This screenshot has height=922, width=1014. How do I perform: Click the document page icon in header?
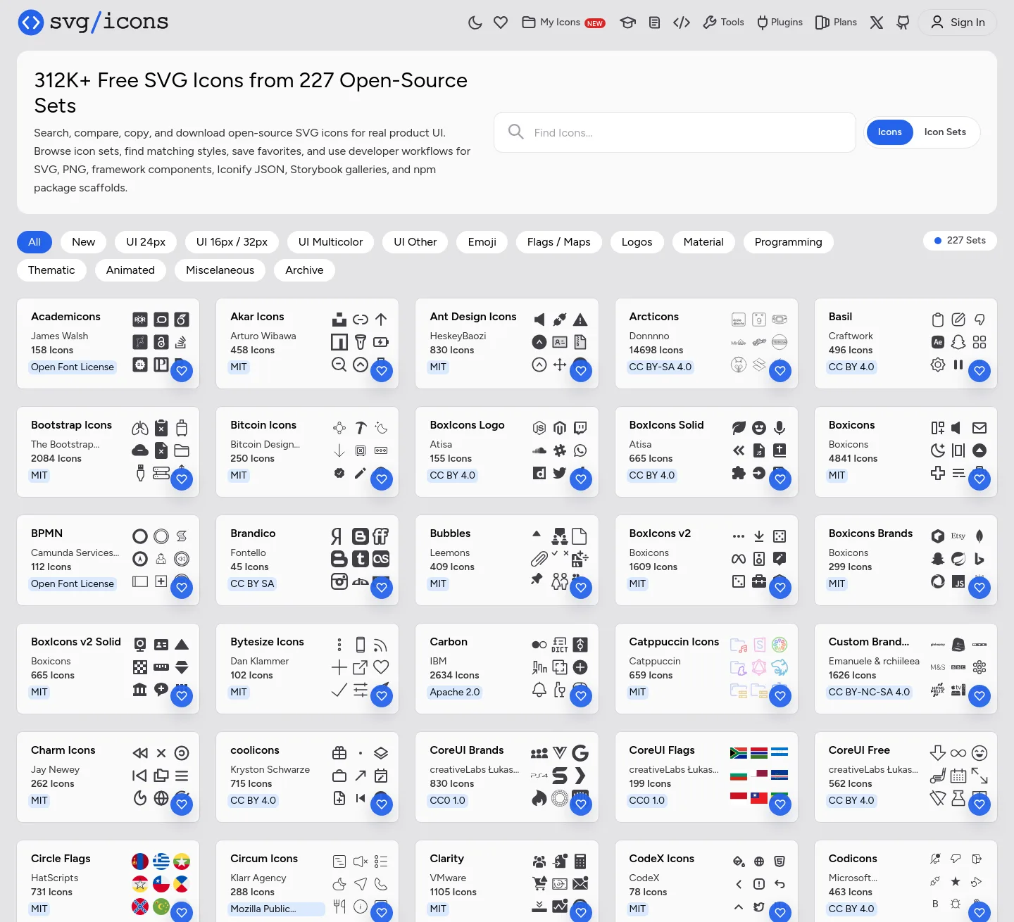pos(655,23)
